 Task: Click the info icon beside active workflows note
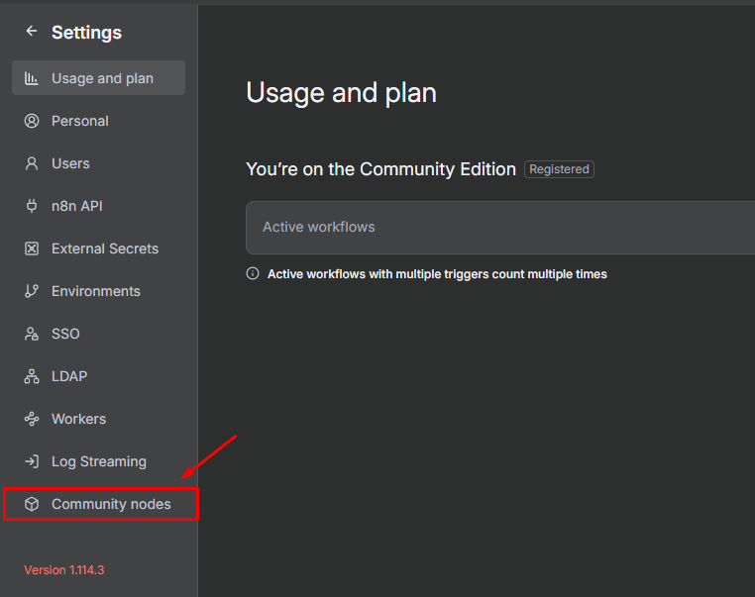point(253,273)
